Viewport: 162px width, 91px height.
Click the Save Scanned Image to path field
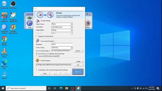click(x=62, y=51)
